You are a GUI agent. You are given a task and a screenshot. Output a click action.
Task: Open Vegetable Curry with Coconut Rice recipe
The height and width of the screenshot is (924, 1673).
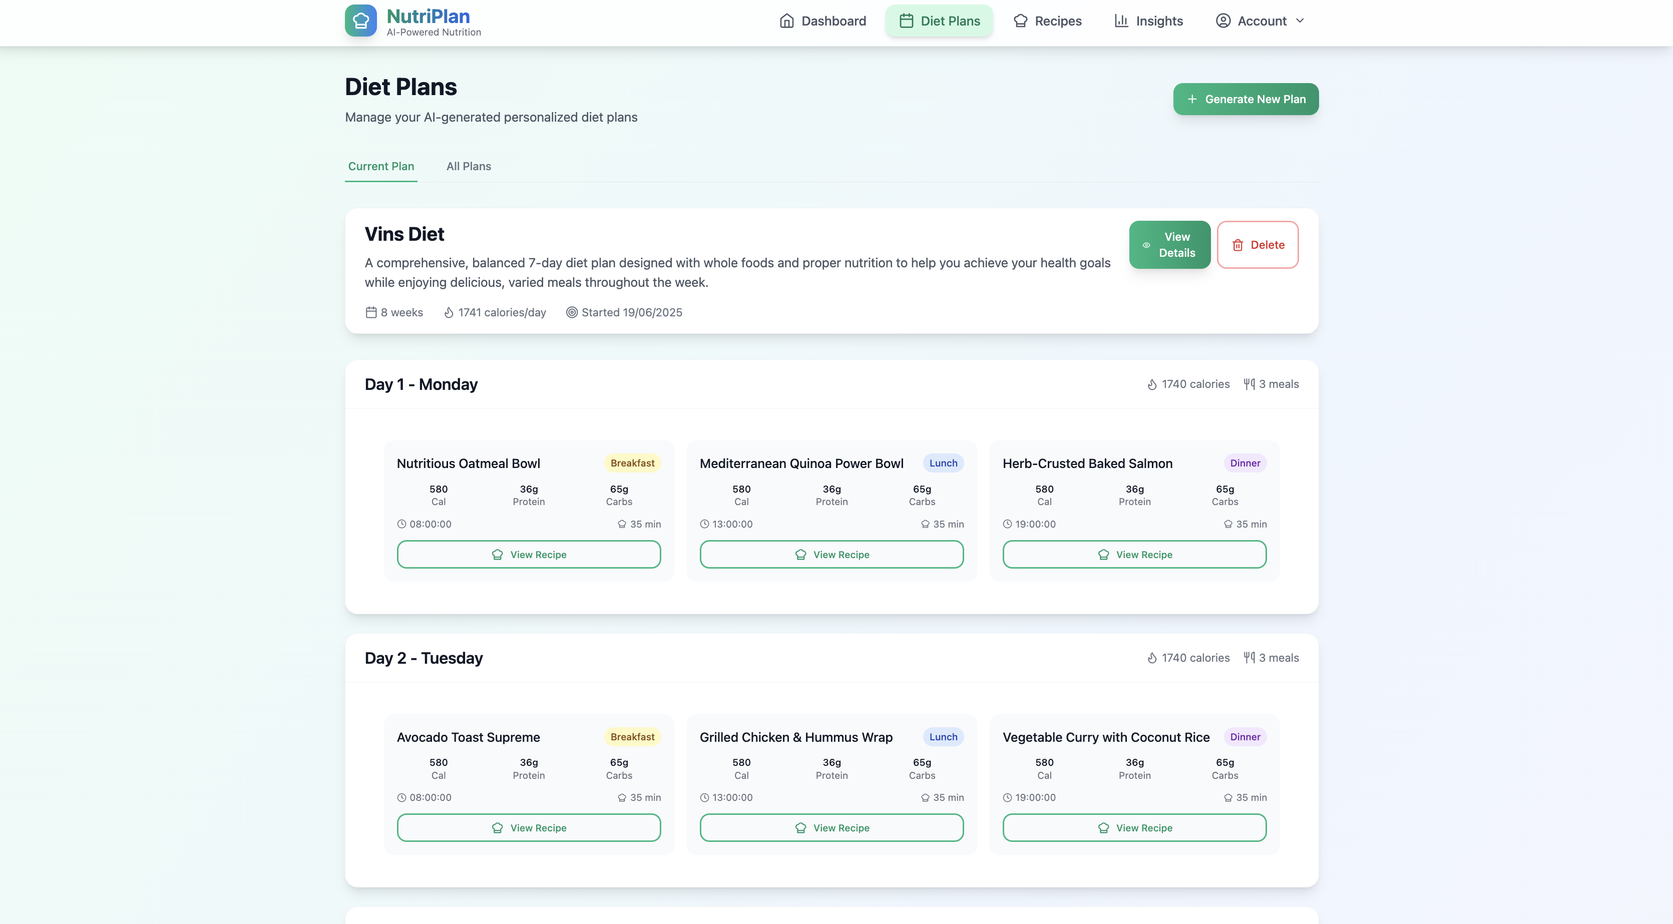[1134, 828]
